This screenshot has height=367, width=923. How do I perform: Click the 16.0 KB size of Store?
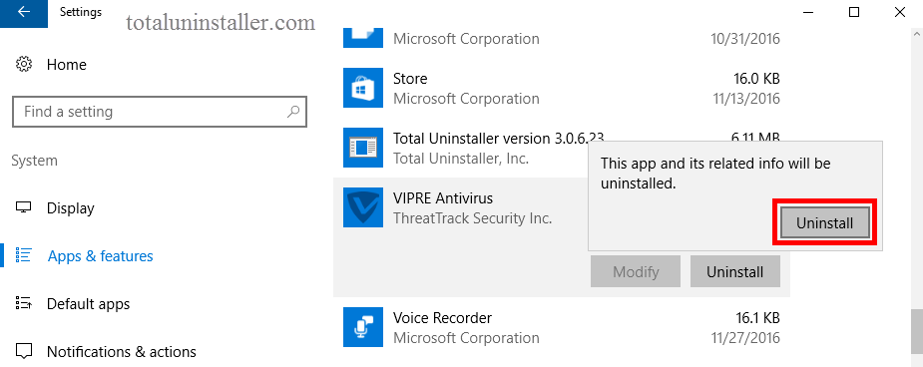[757, 78]
